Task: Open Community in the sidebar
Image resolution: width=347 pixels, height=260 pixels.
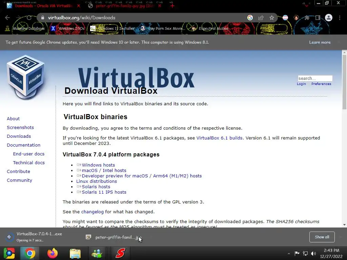Action: [x=19, y=180]
